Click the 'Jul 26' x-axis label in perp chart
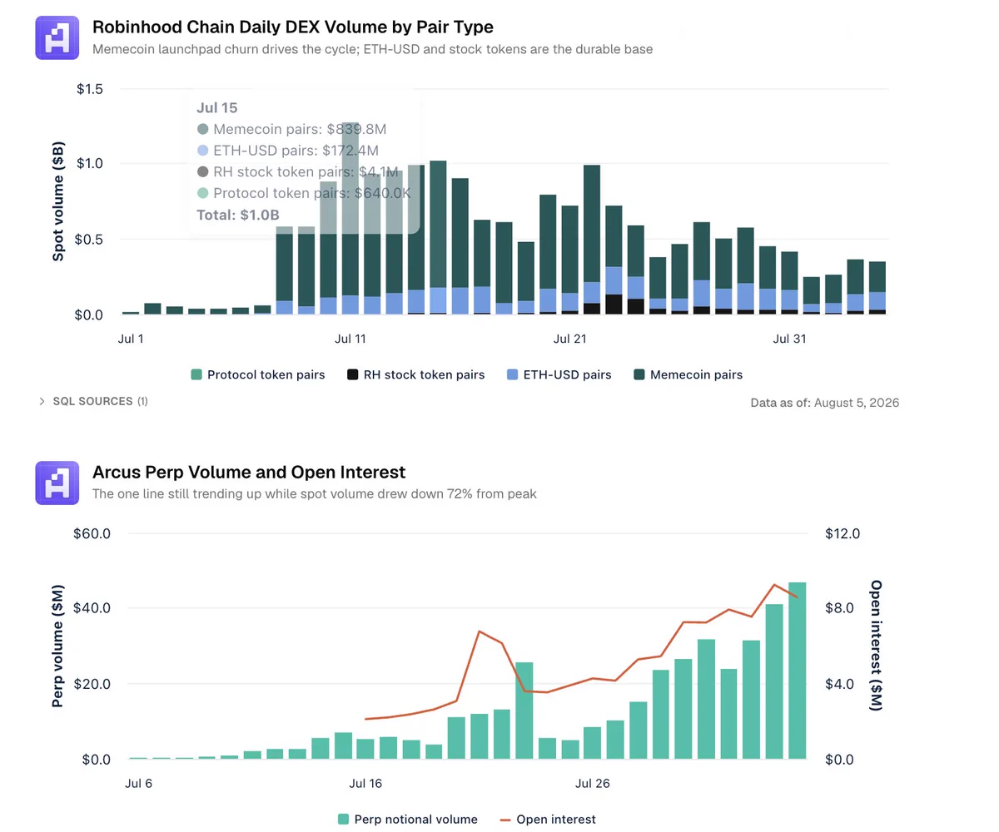 (592, 783)
